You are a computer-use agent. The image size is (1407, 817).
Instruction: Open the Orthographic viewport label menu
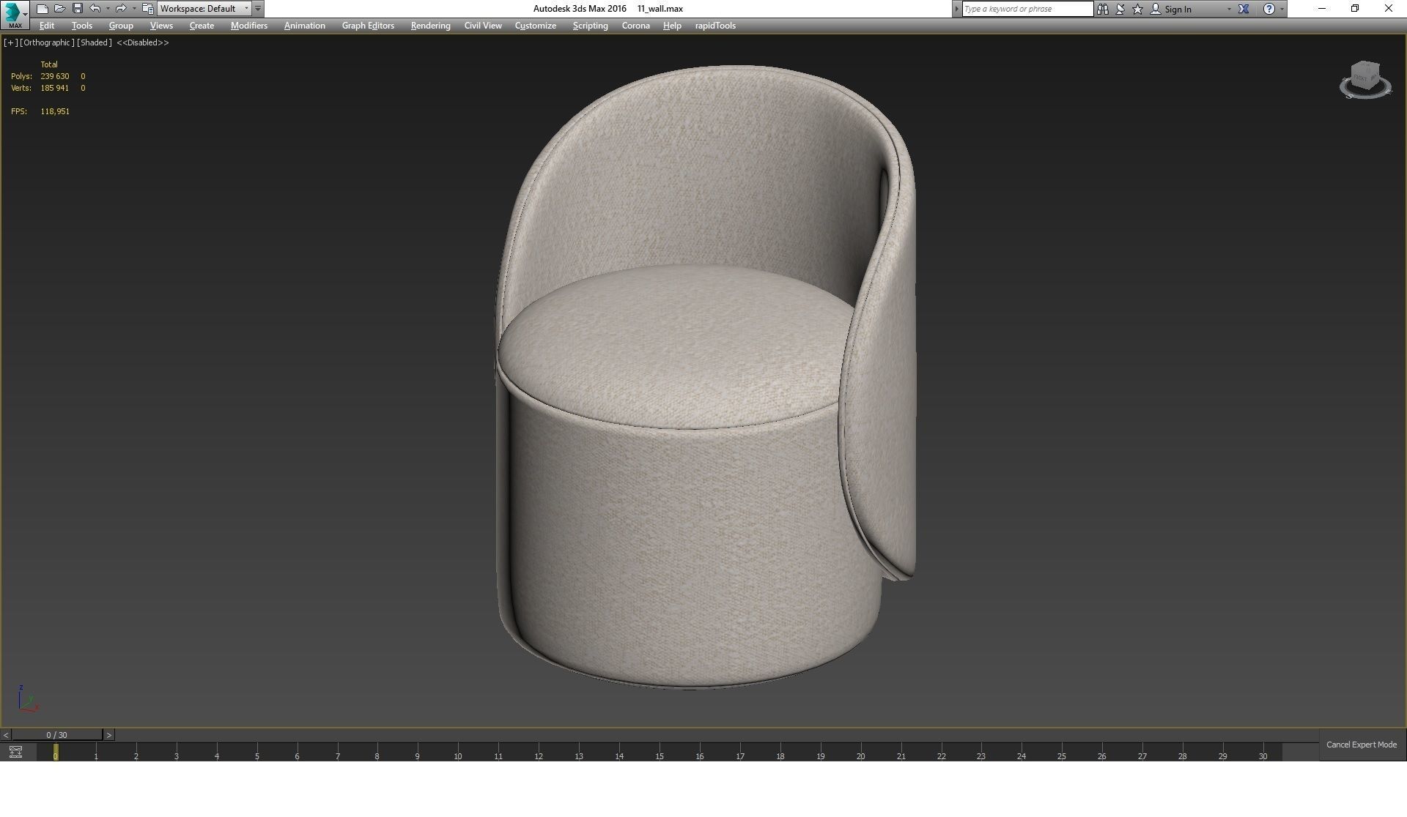(47, 42)
